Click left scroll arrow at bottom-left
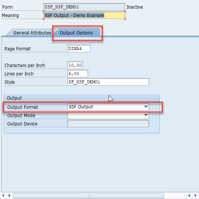Image resolution: width=199 pixels, height=199 pixels. pos(3,196)
